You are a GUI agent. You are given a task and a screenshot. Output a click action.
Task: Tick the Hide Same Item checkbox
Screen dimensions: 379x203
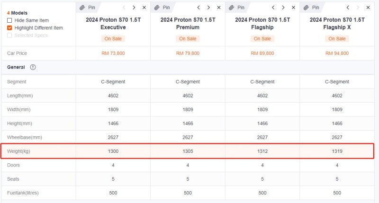click(9, 20)
